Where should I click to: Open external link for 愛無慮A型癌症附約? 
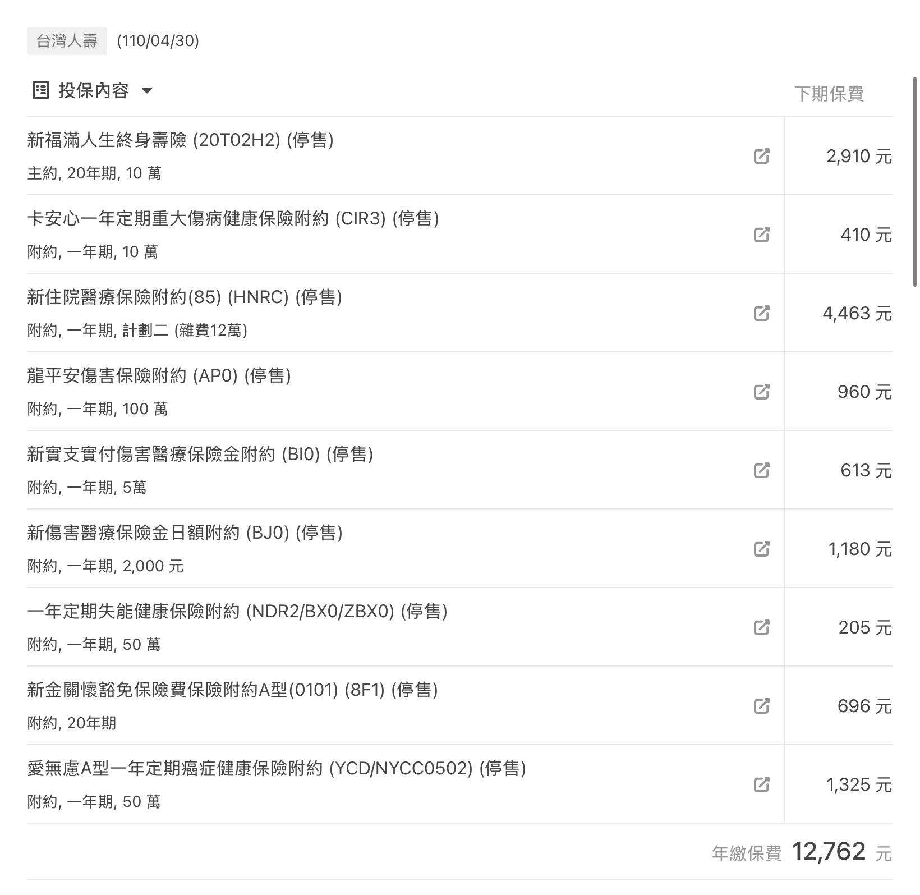point(761,784)
